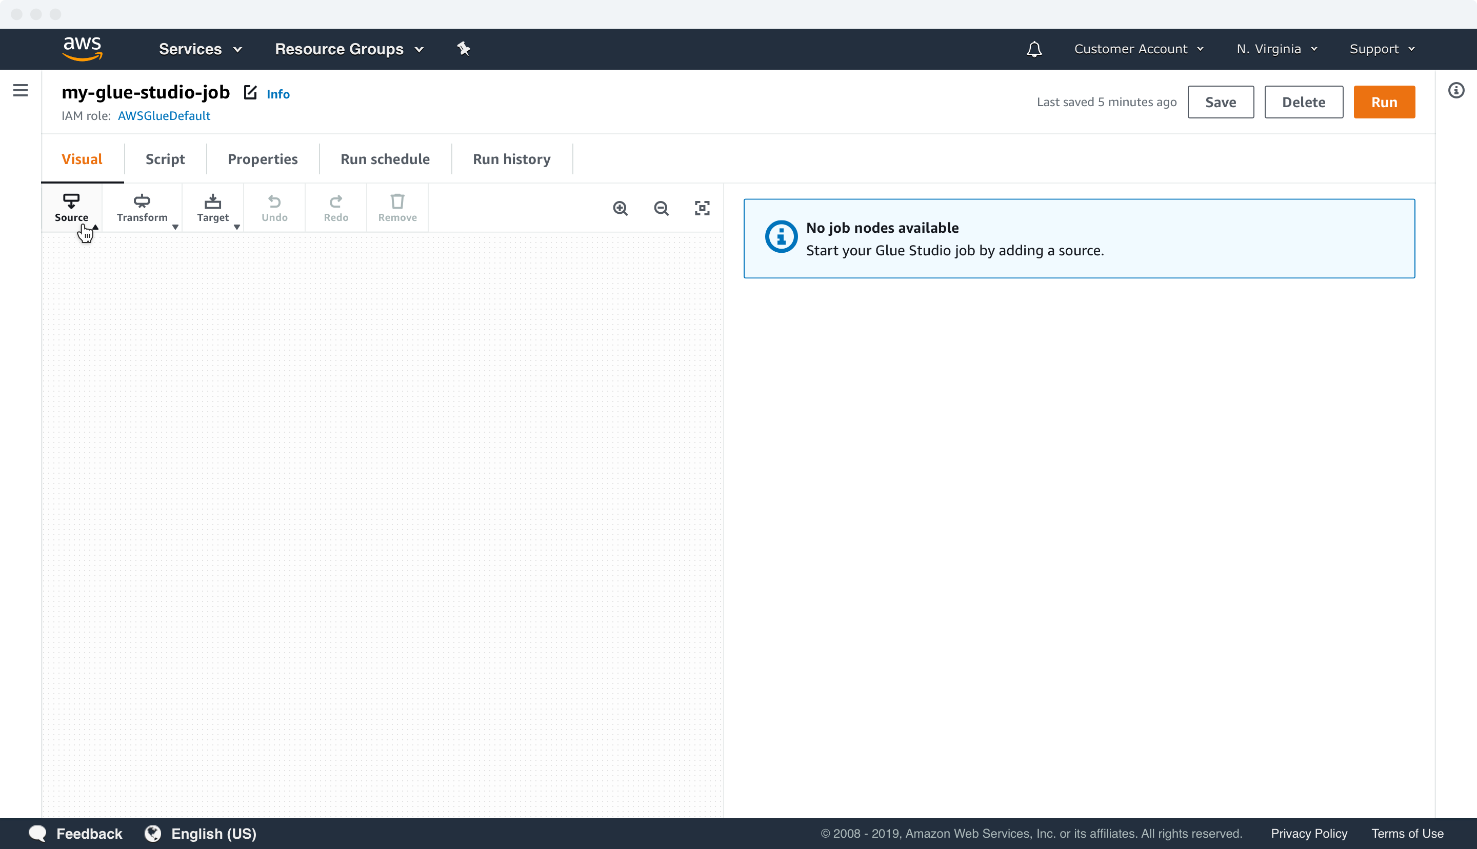Click the AWS logo

[x=82, y=48]
